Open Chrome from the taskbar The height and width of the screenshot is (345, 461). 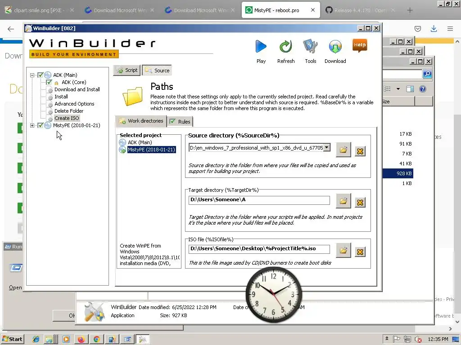[96, 340]
